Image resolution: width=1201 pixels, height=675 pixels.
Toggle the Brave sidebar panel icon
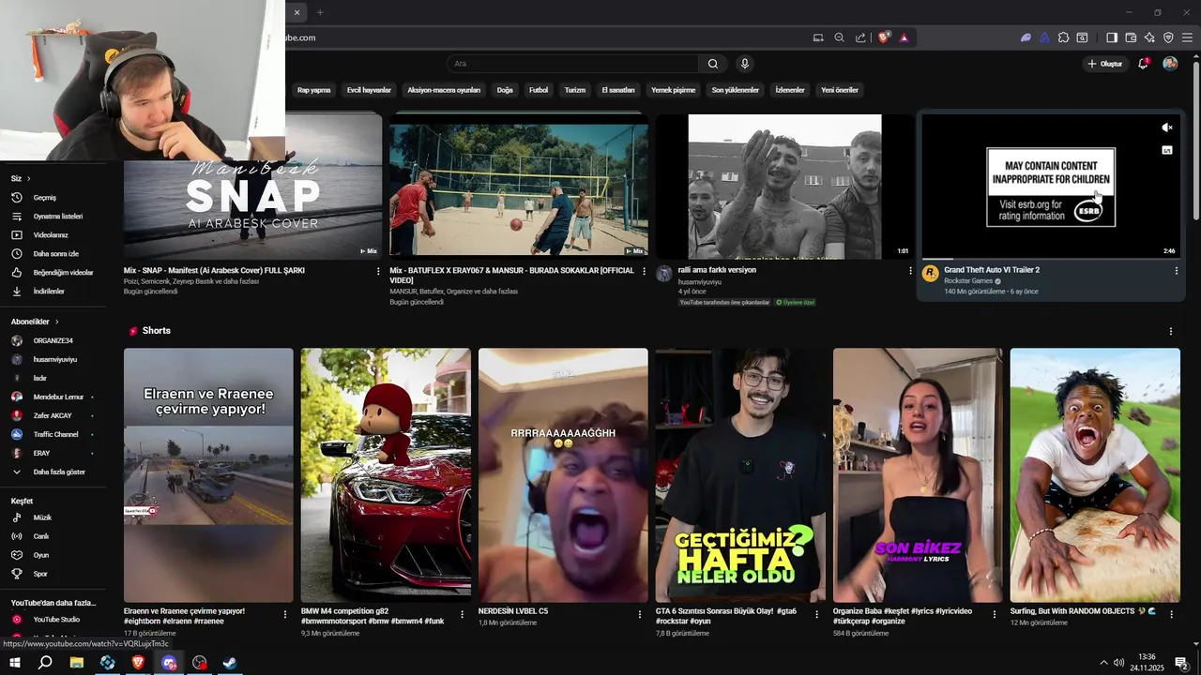1112,37
